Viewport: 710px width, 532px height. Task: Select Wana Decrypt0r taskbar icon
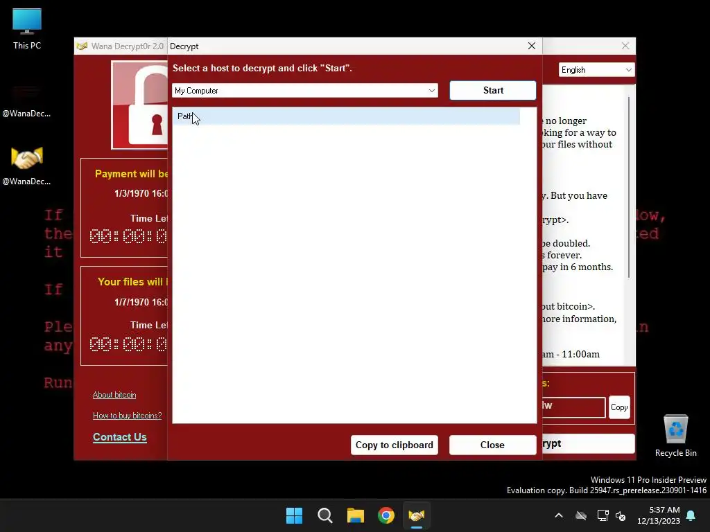(x=417, y=515)
